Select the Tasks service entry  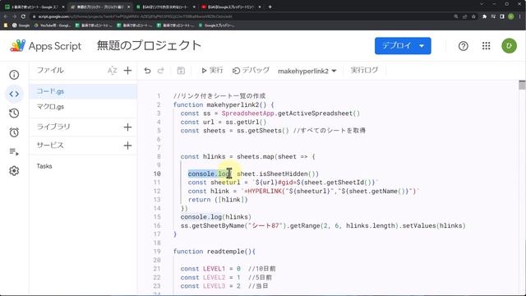pos(44,166)
